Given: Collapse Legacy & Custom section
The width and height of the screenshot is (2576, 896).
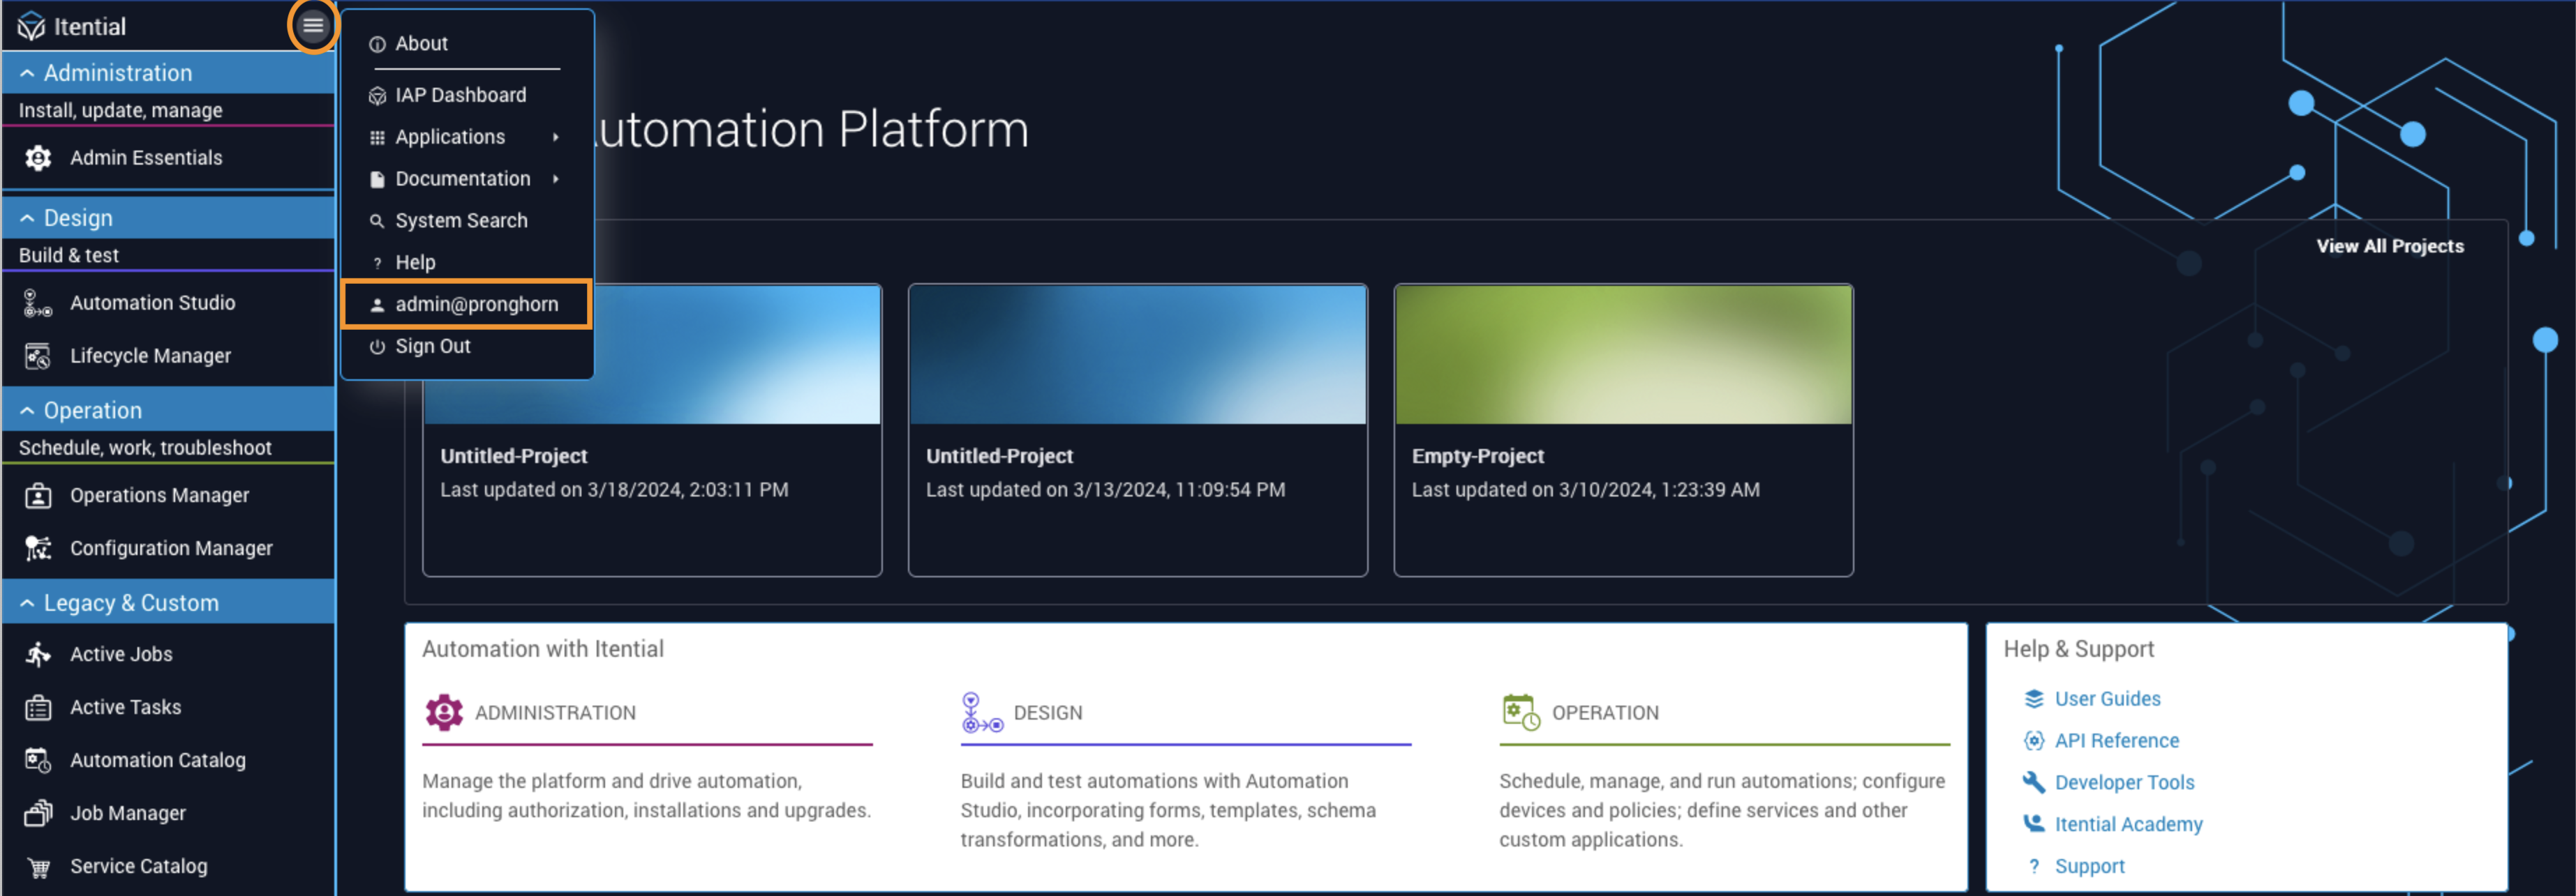Looking at the screenshot, I should click(x=27, y=603).
